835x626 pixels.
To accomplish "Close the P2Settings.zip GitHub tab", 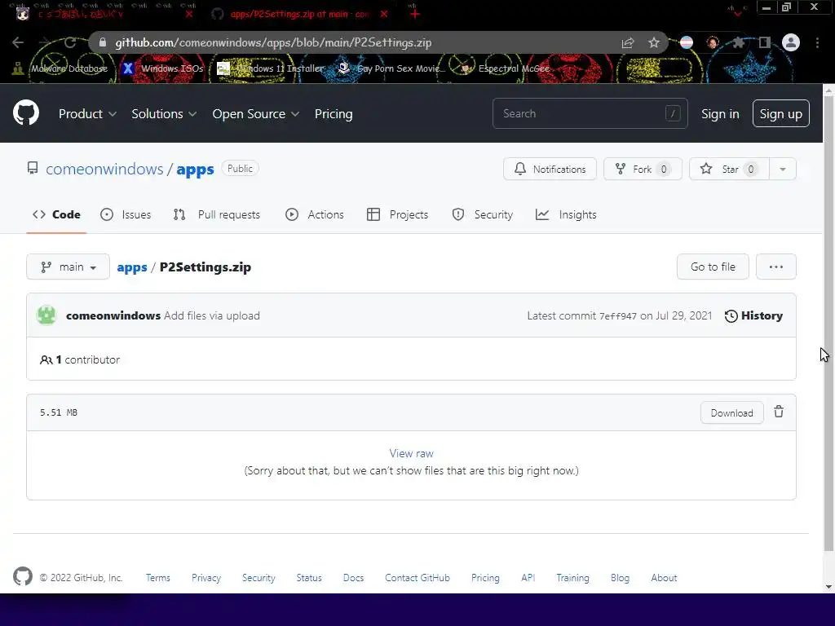I will point(384,15).
